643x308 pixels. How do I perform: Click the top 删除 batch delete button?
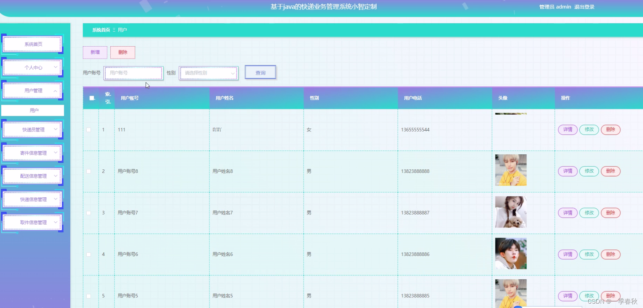(123, 52)
